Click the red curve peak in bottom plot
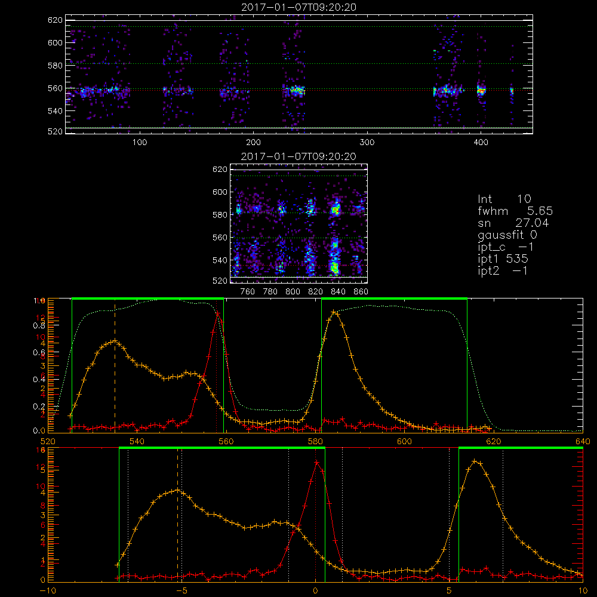Screen dimensions: 597x597 pyautogui.click(x=316, y=462)
